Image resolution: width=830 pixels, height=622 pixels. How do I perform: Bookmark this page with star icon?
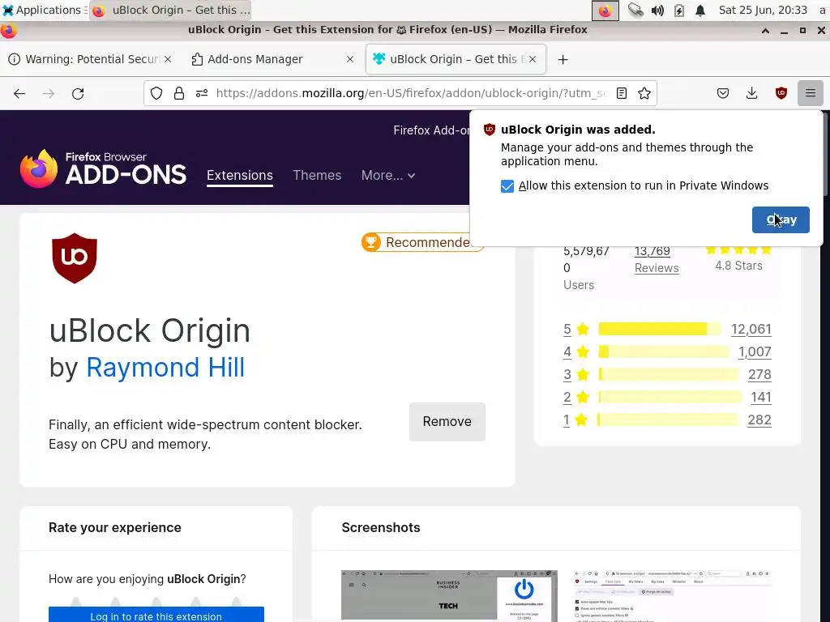644,94
